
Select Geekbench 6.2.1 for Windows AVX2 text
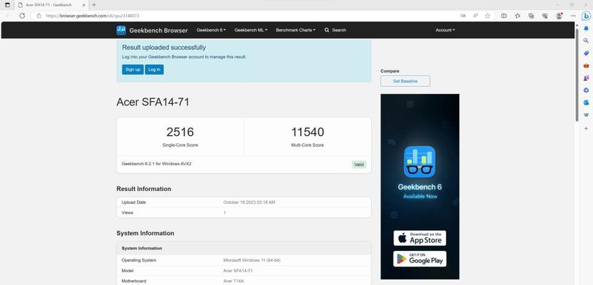[x=156, y=164]
